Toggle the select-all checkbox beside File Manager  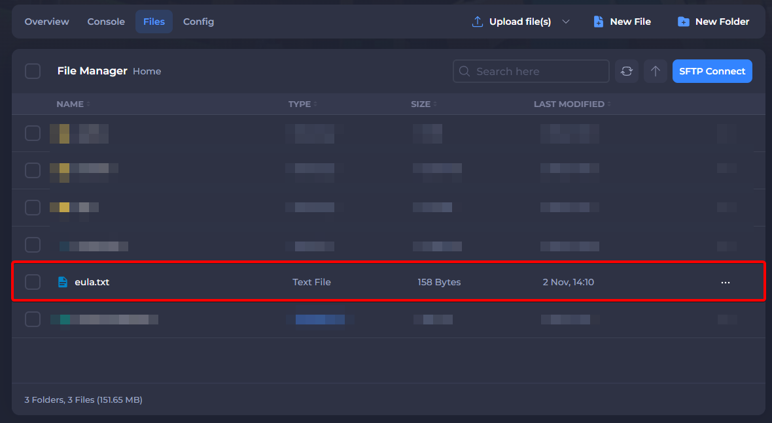(33, 71)
